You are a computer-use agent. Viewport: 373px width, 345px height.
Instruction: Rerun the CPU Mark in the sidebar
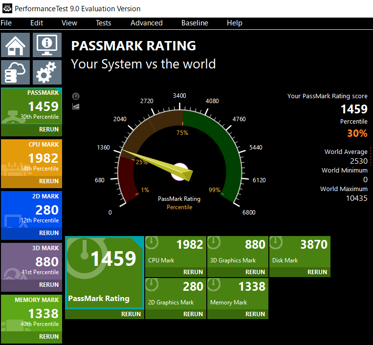point(48,181)
